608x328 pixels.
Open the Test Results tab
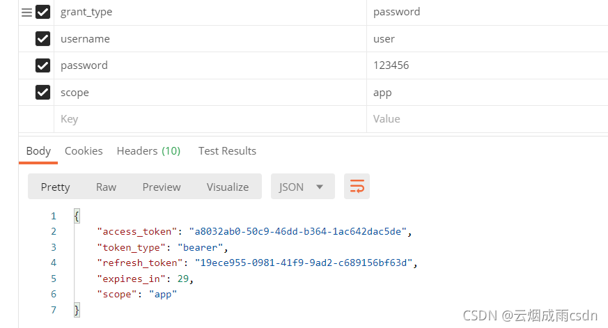coord(227,151)
